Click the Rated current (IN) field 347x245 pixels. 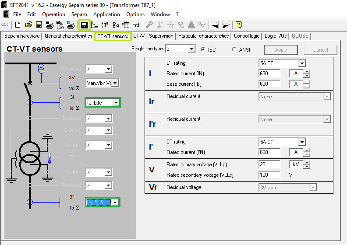tap(269, 73)
